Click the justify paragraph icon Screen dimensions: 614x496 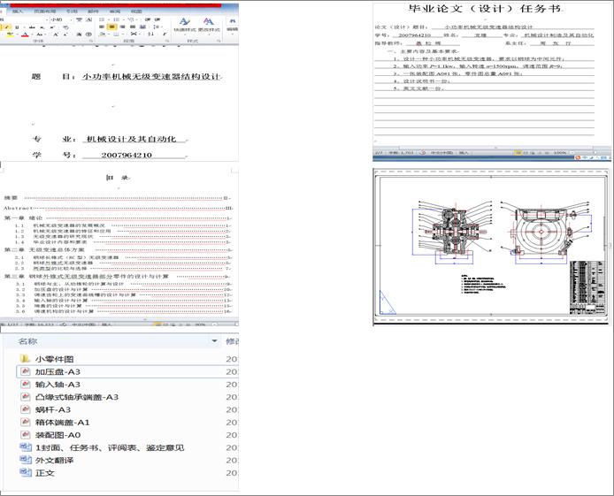point(133,27)
